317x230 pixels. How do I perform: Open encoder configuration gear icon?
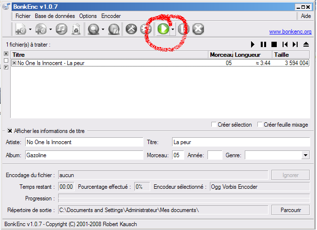(146, 29)
